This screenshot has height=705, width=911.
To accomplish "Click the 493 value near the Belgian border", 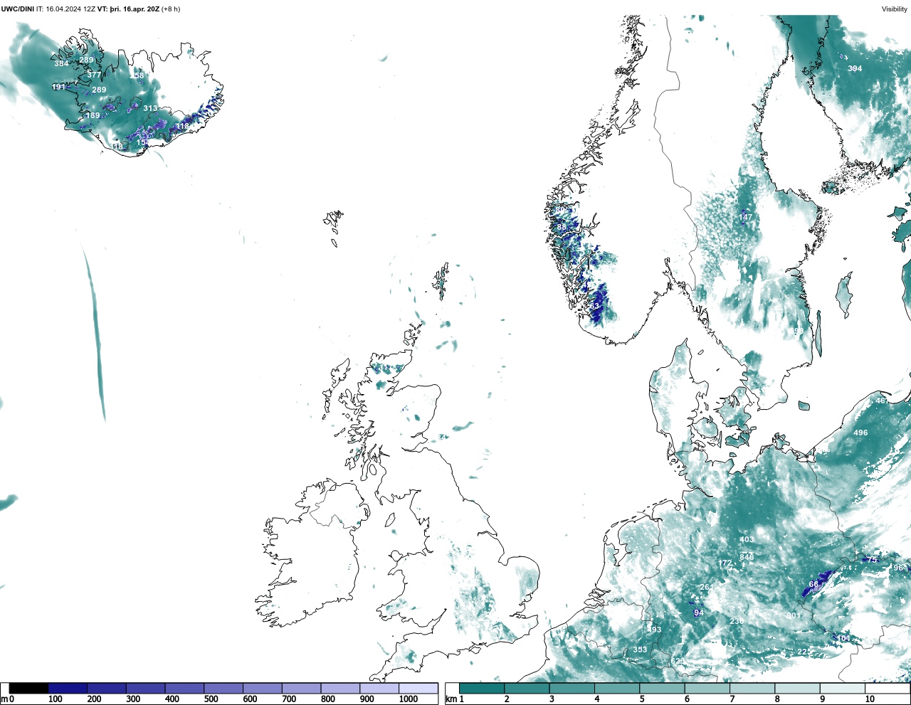I will tap(654, 630).
